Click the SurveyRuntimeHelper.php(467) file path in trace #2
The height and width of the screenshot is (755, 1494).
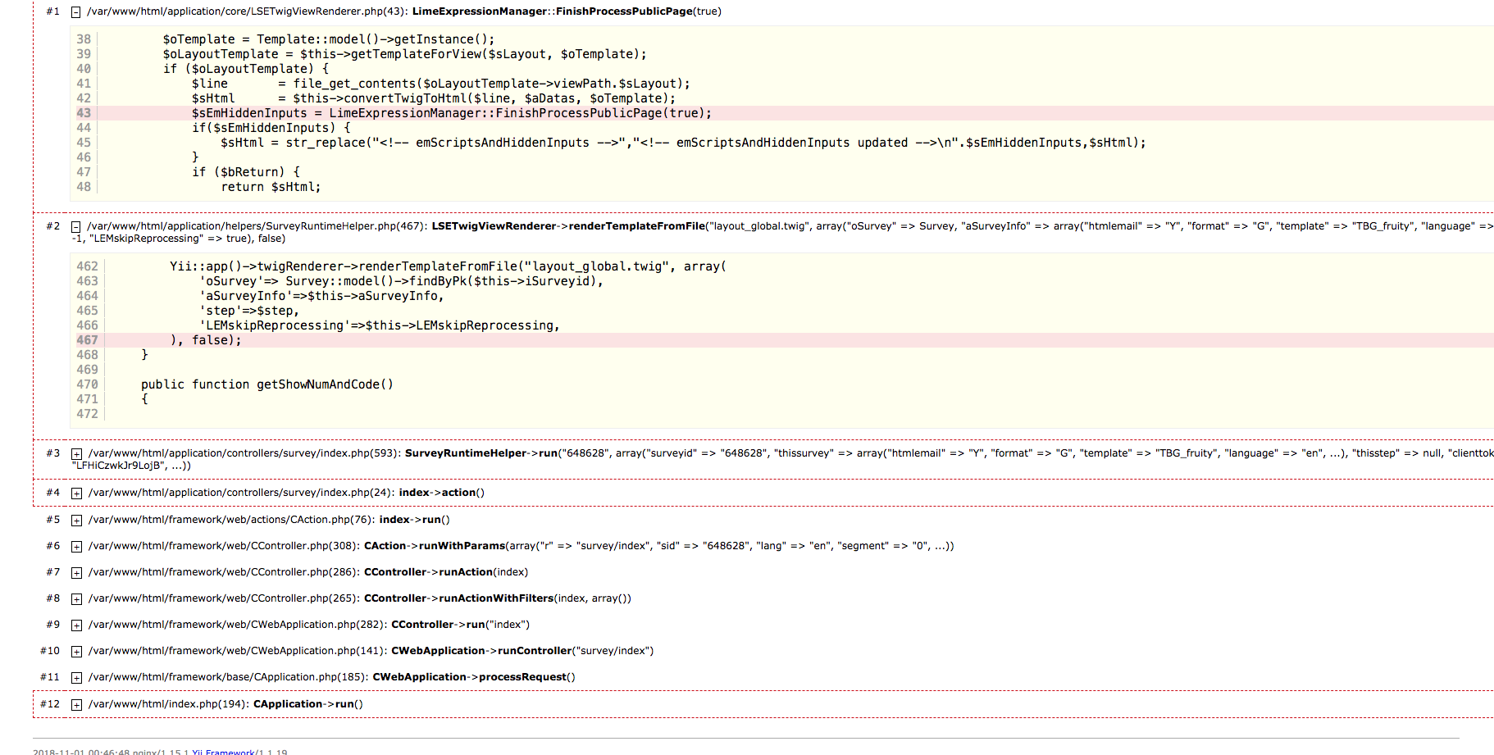tap(258, 226)
